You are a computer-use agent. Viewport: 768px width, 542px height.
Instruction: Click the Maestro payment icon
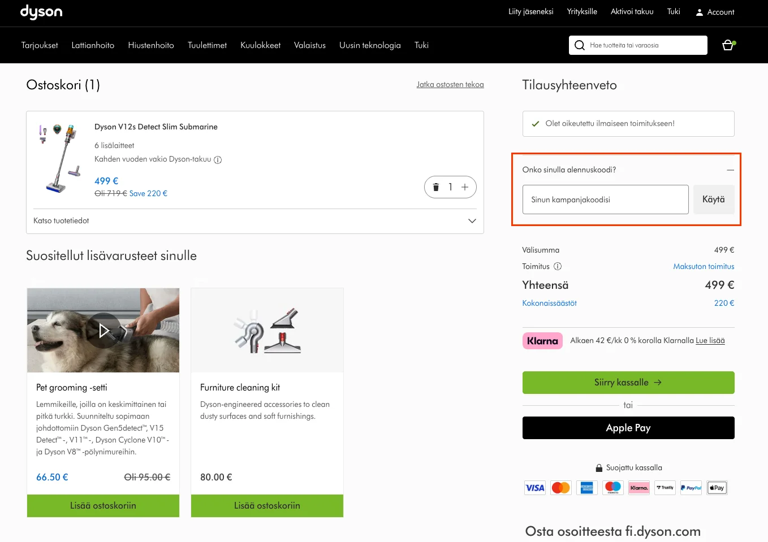[613, 488]
